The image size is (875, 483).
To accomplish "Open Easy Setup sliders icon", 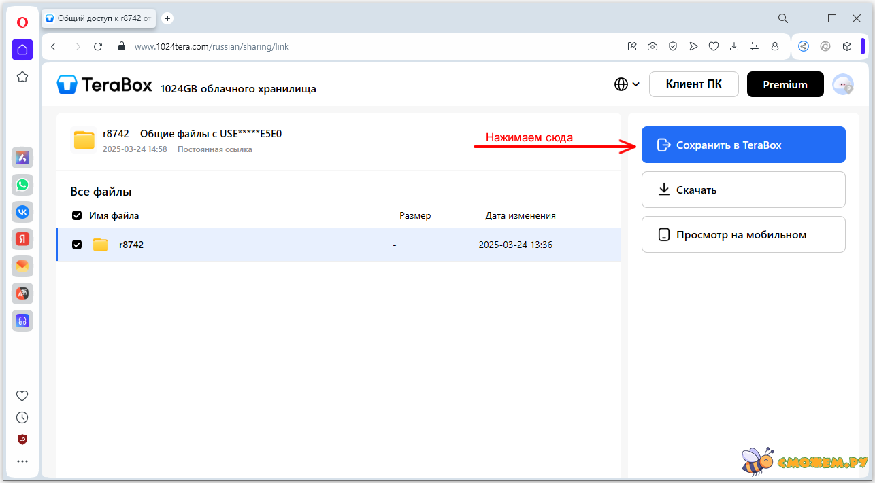I will [755, 46].
